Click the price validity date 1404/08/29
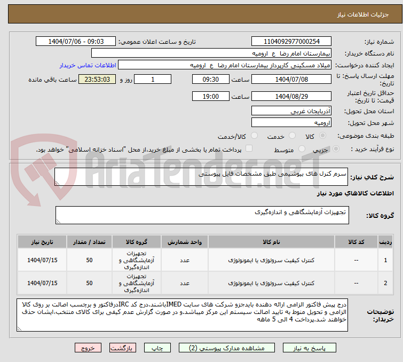 [291, 97]
